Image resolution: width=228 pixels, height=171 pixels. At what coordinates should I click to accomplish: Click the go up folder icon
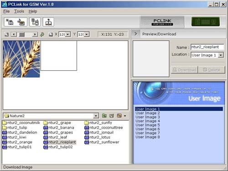[x=104, y=116]
